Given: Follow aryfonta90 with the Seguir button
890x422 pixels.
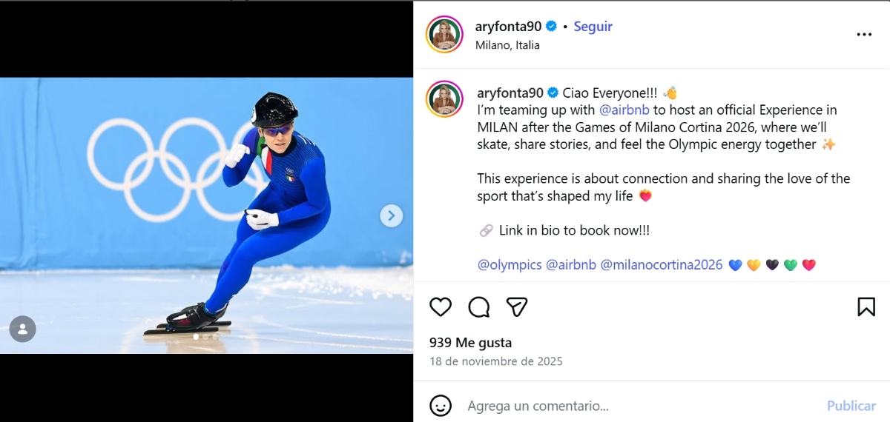Looking at the screenshot, I should click(593, 27).
